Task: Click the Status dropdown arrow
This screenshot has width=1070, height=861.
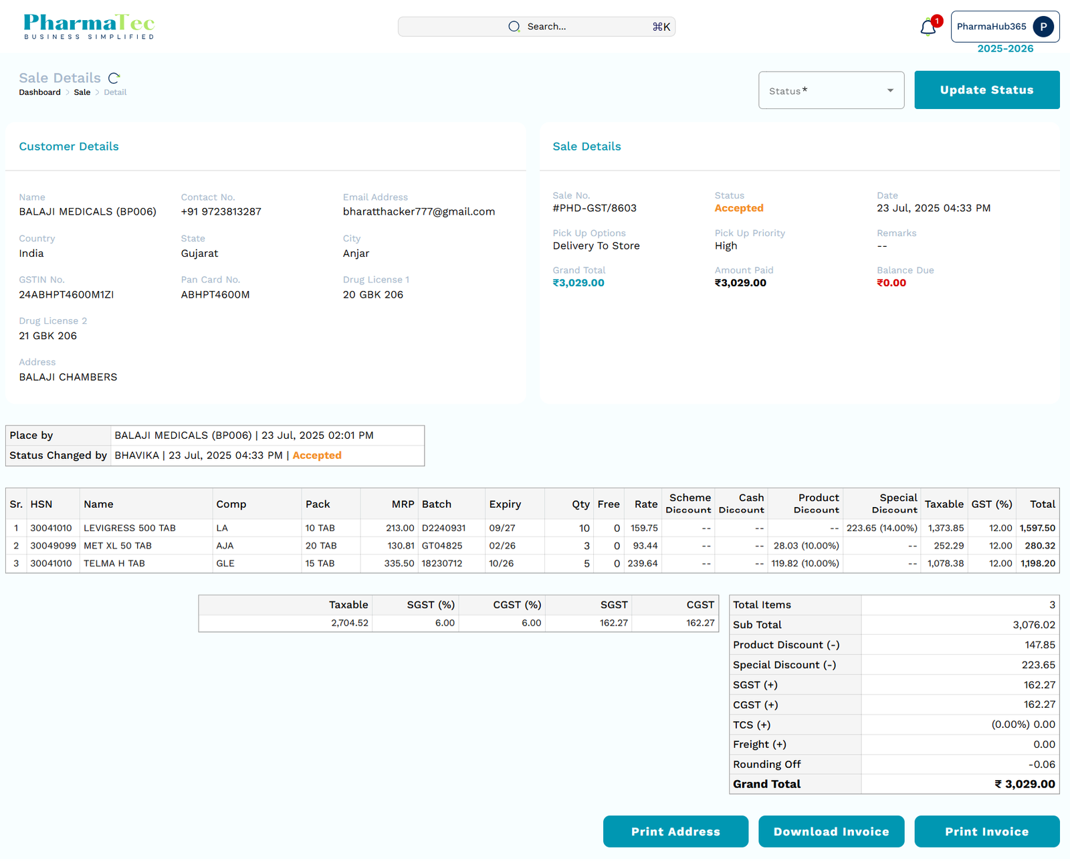Action: [x=890, y=91]
